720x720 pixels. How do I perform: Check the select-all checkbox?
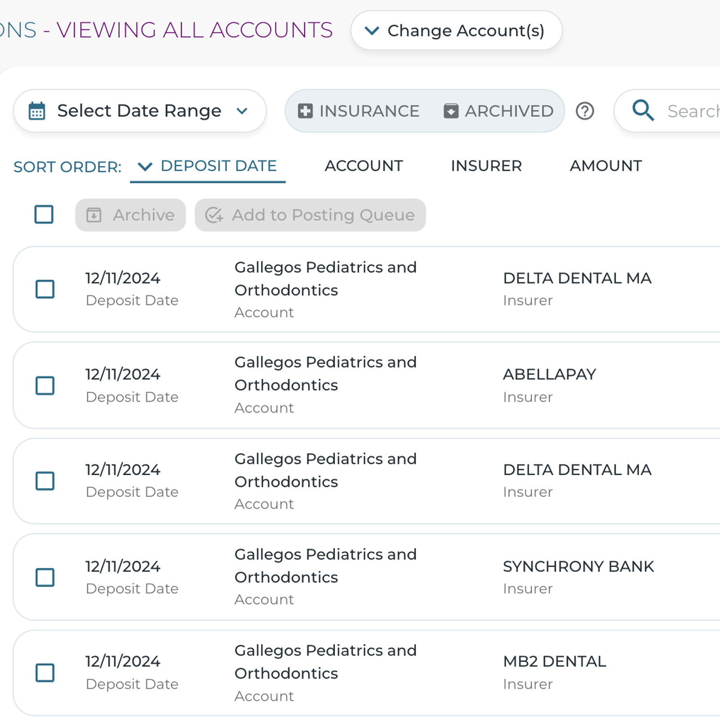(44, 214)
